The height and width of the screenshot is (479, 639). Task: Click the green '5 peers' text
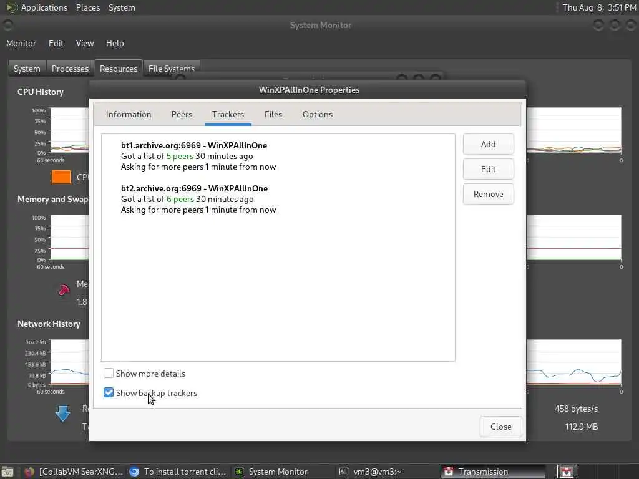tap(180, 157)
